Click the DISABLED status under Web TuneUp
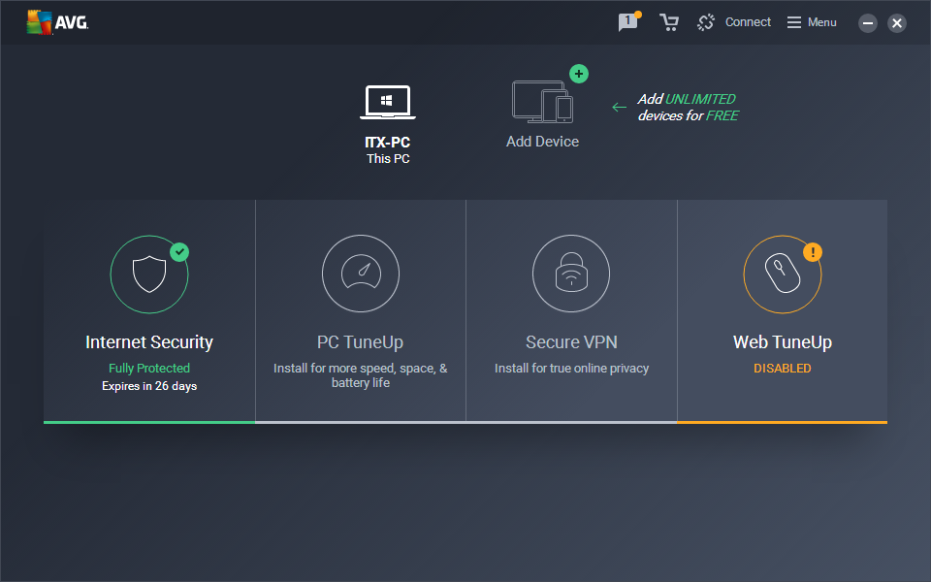 tap(782, 369)
